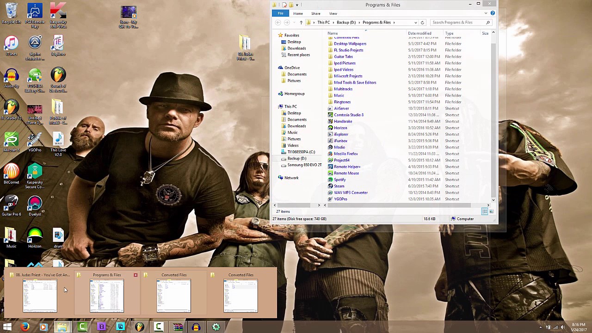The image size is (592, 333).
Task: Select Kaspersky Secure Connection desktop icon
Action: click(35, 176)
